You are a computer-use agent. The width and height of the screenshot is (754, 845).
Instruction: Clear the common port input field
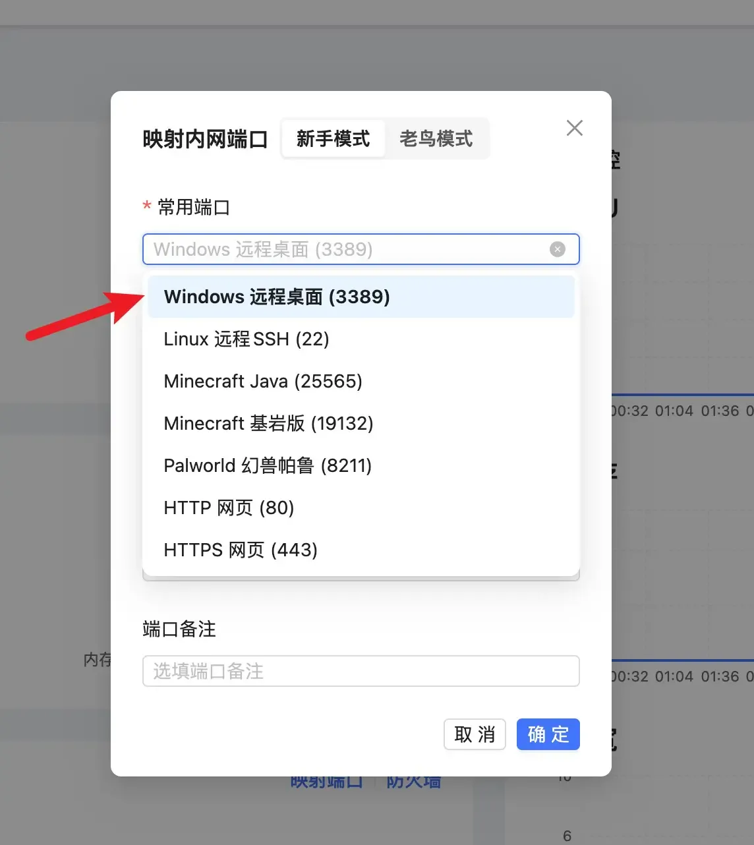[558, 249]
